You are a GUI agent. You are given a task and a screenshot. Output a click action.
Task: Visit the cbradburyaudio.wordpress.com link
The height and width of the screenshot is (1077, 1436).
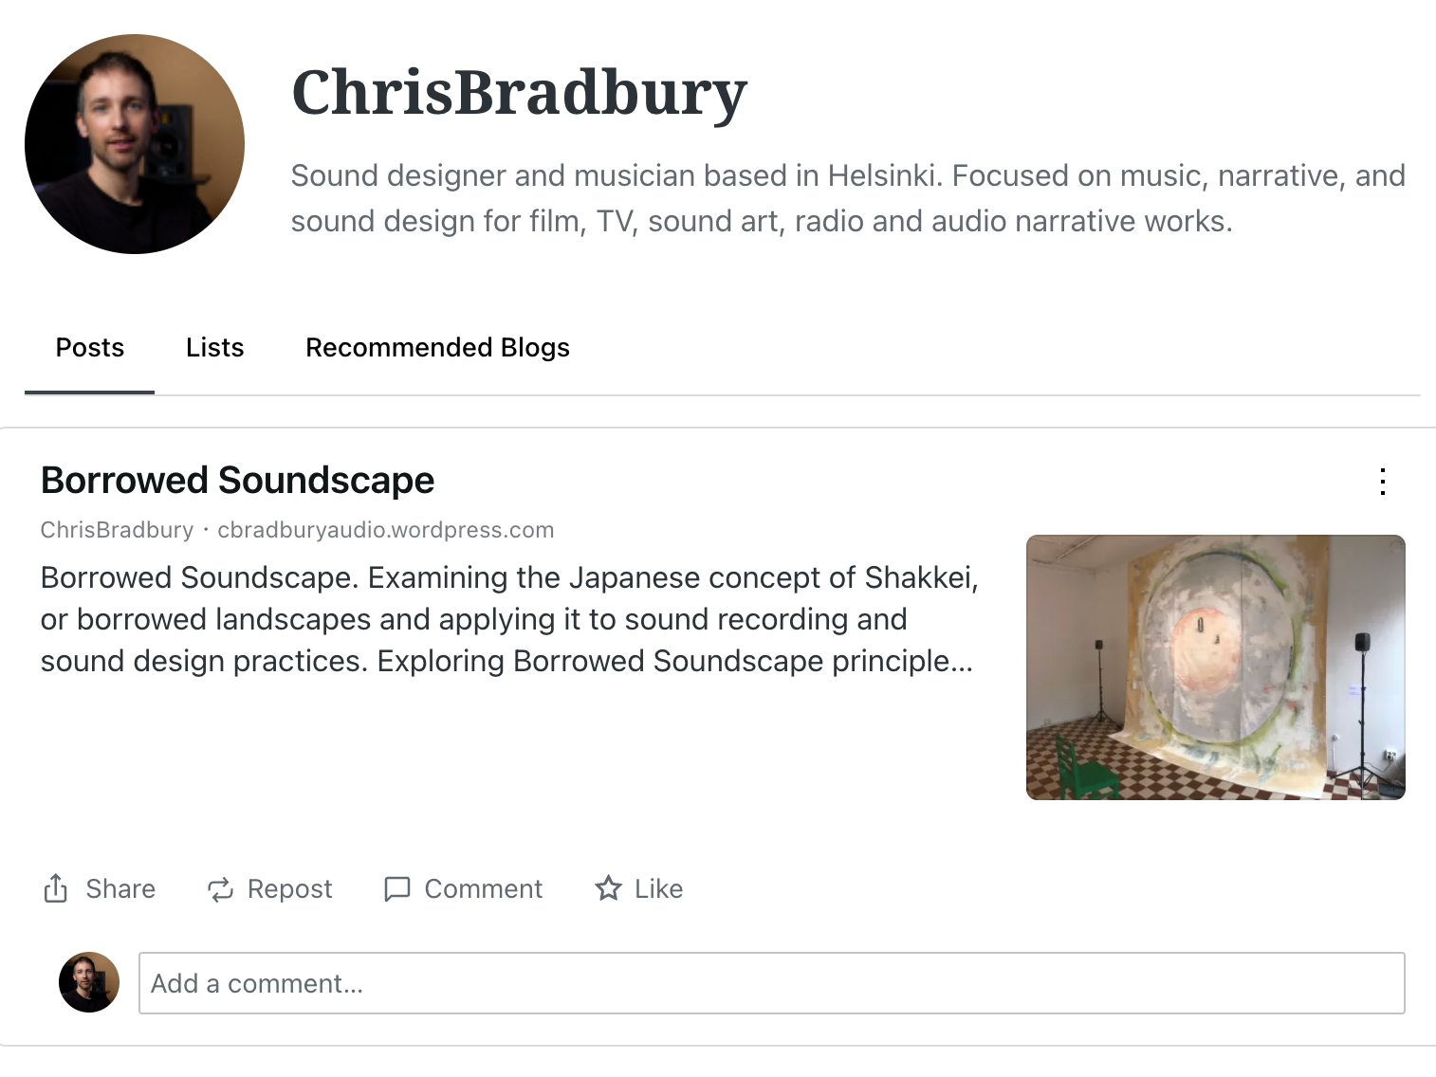pyautogui.click(x=385, y=530)
